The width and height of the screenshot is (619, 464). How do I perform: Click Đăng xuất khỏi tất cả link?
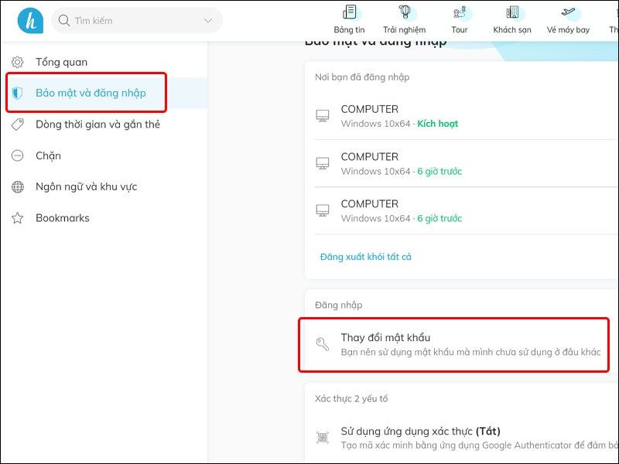point(365,257)
